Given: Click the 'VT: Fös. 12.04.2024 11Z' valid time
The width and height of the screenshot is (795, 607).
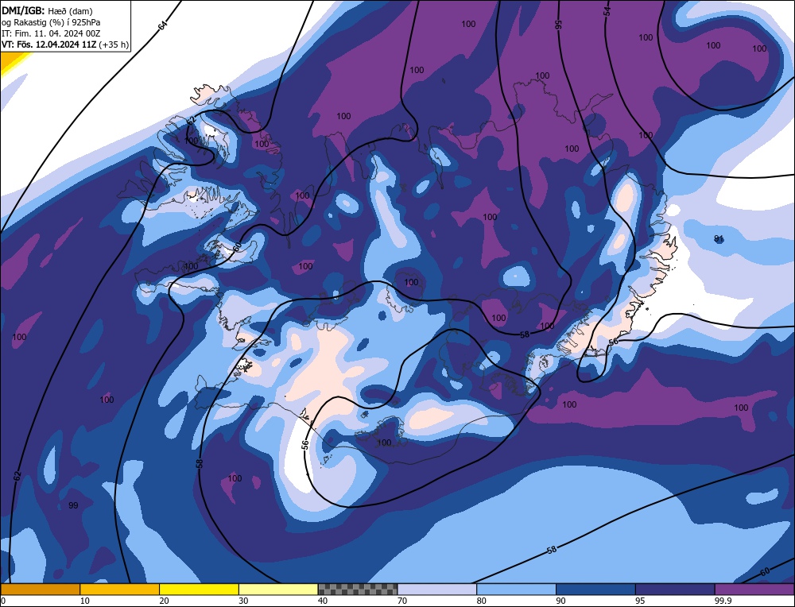Looking at the screenshot, I should click(x=48, y=44).
